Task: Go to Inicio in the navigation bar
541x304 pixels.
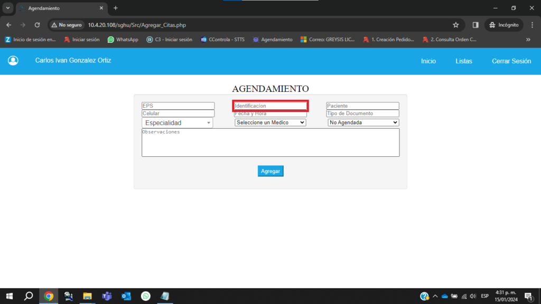Action: point(428,61)
